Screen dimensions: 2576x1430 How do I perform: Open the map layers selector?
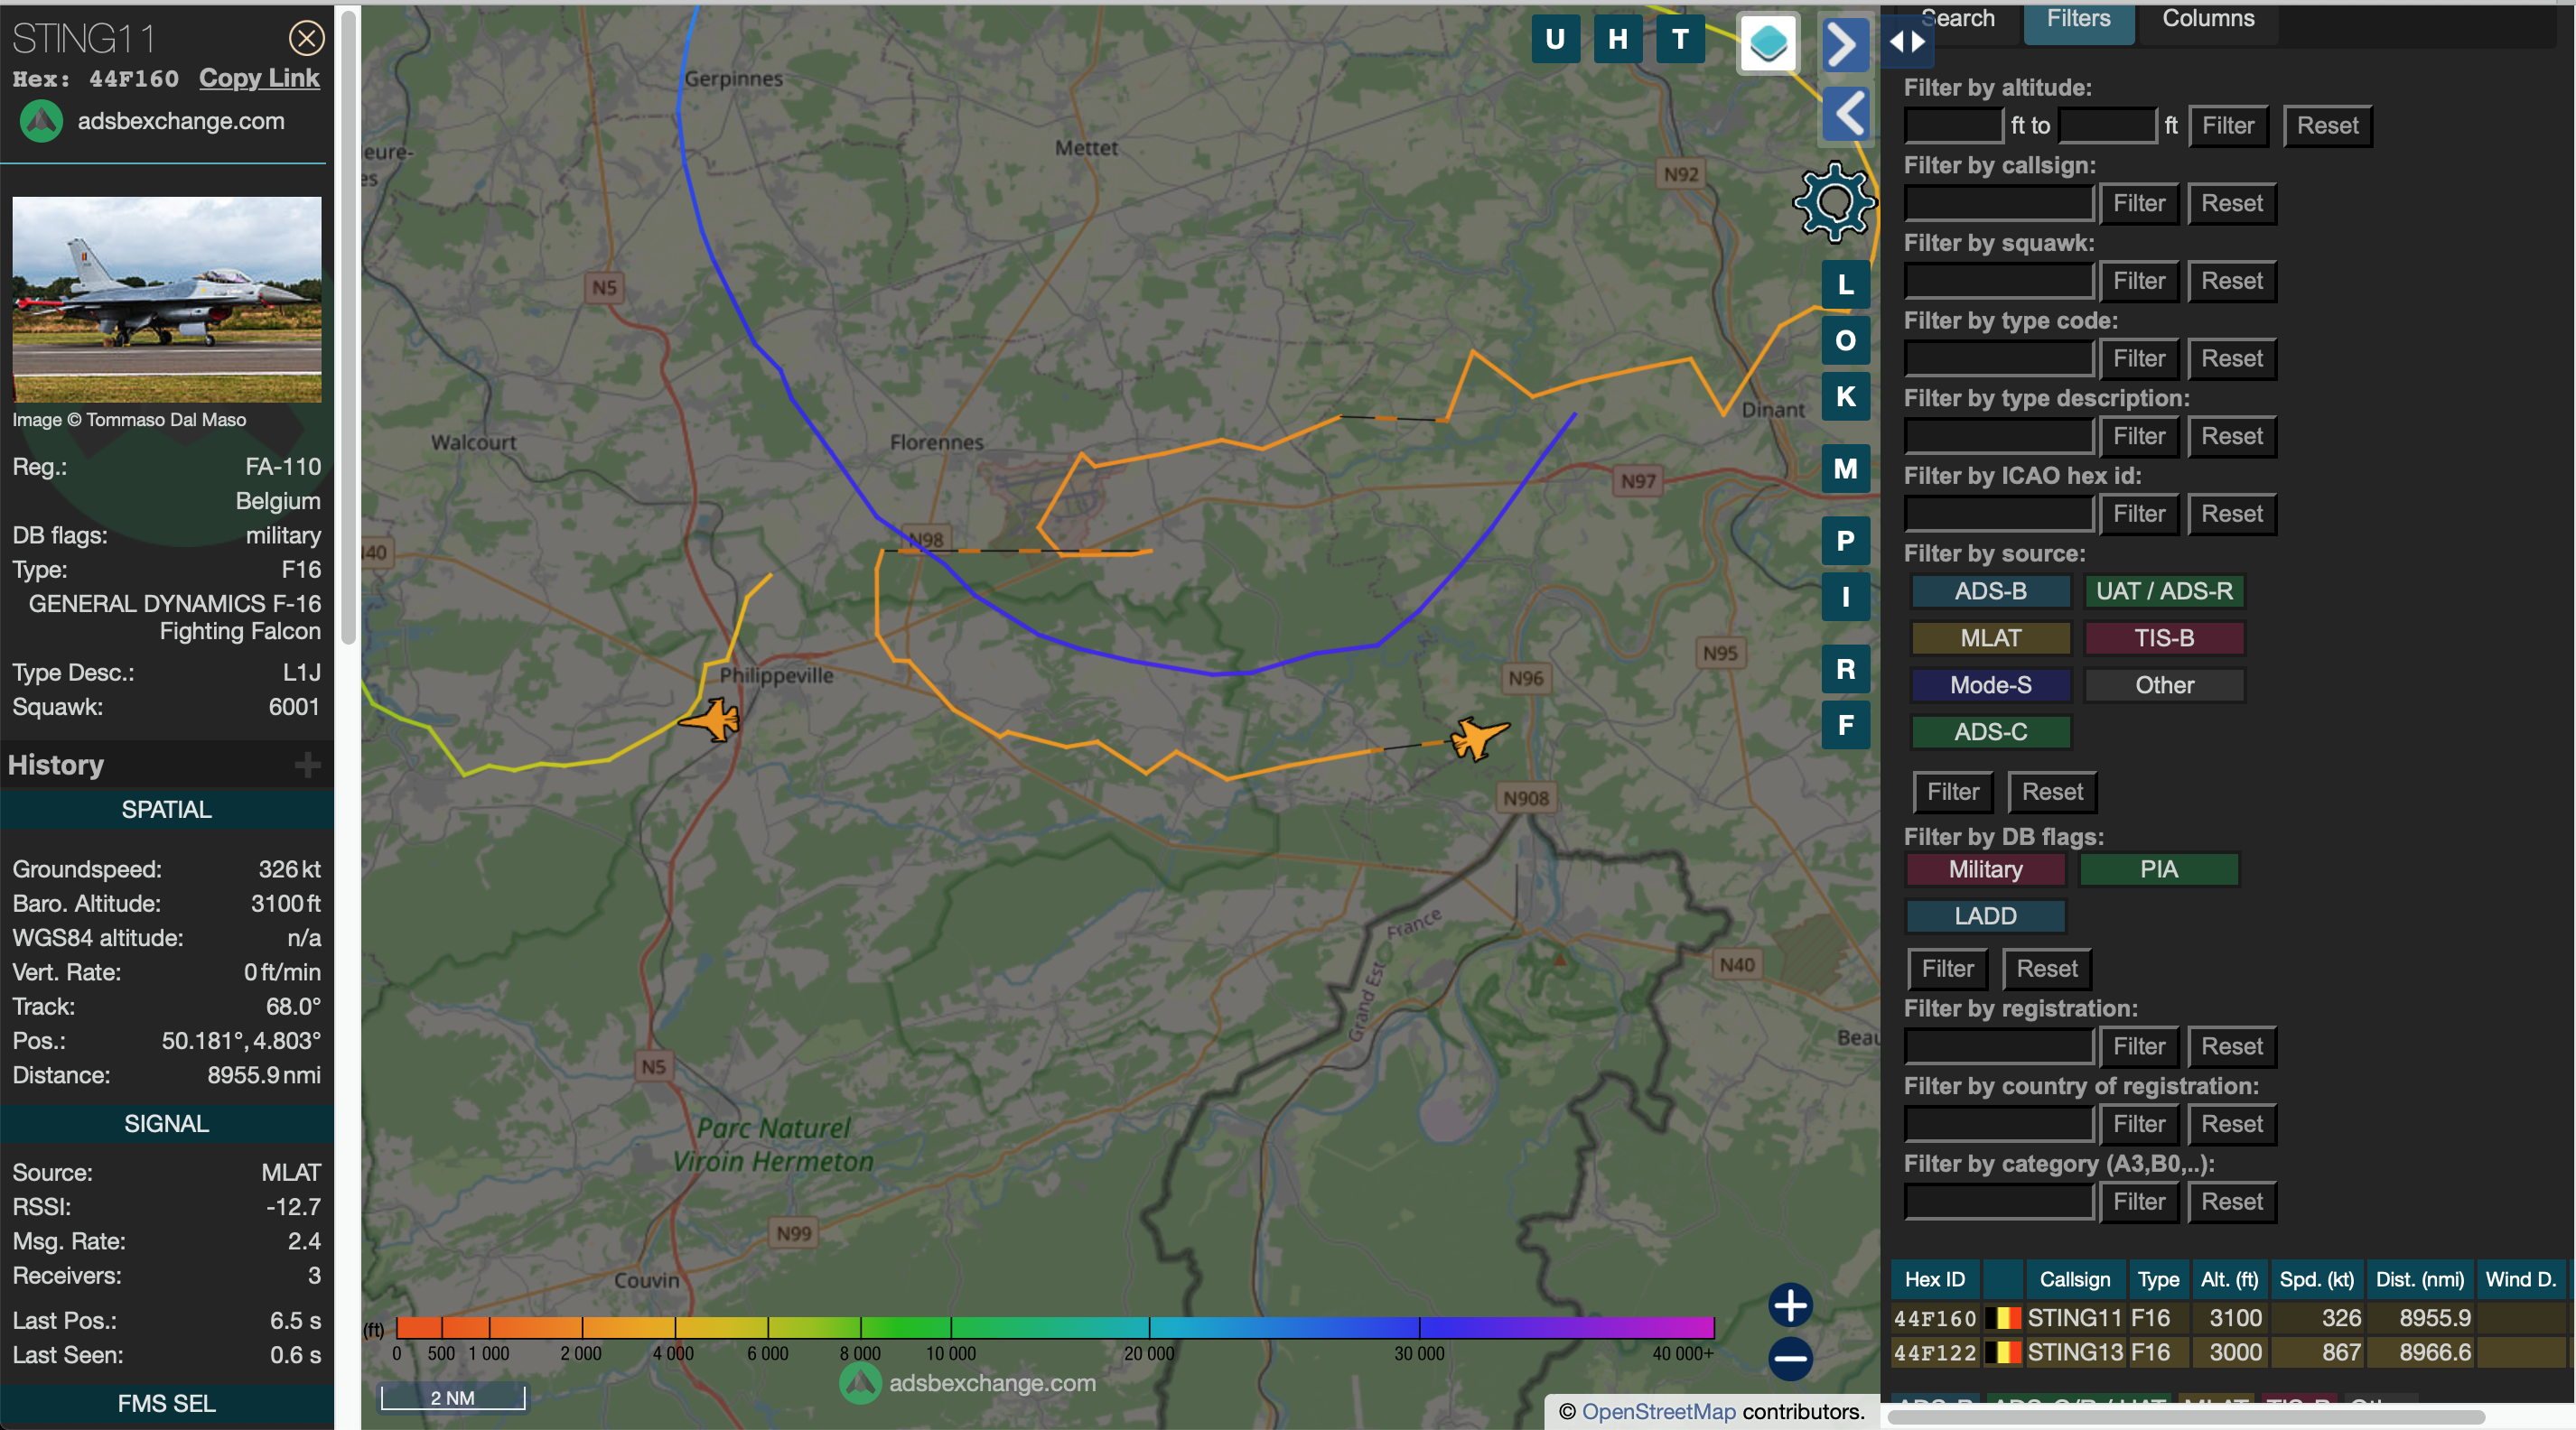1768,43
